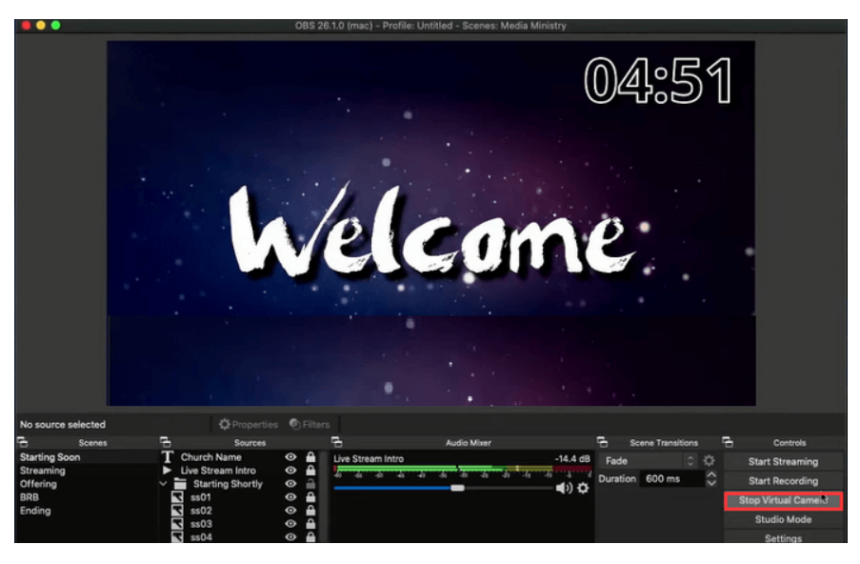Select the ss04 source label
860x564 pixels.
[201, 537]
